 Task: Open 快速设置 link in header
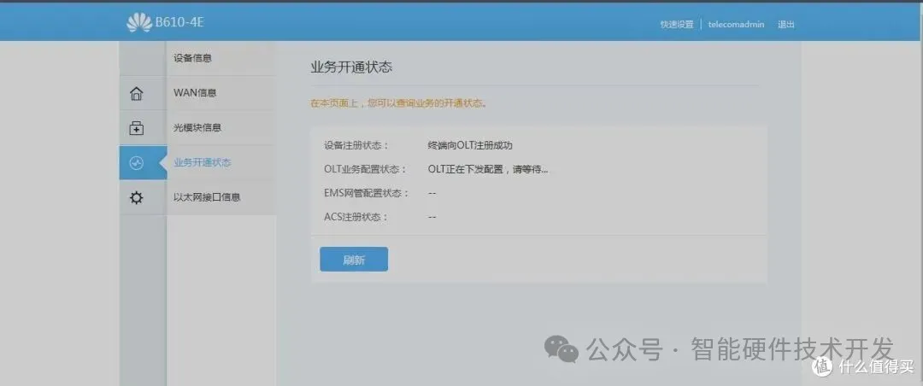pos(677,25)
